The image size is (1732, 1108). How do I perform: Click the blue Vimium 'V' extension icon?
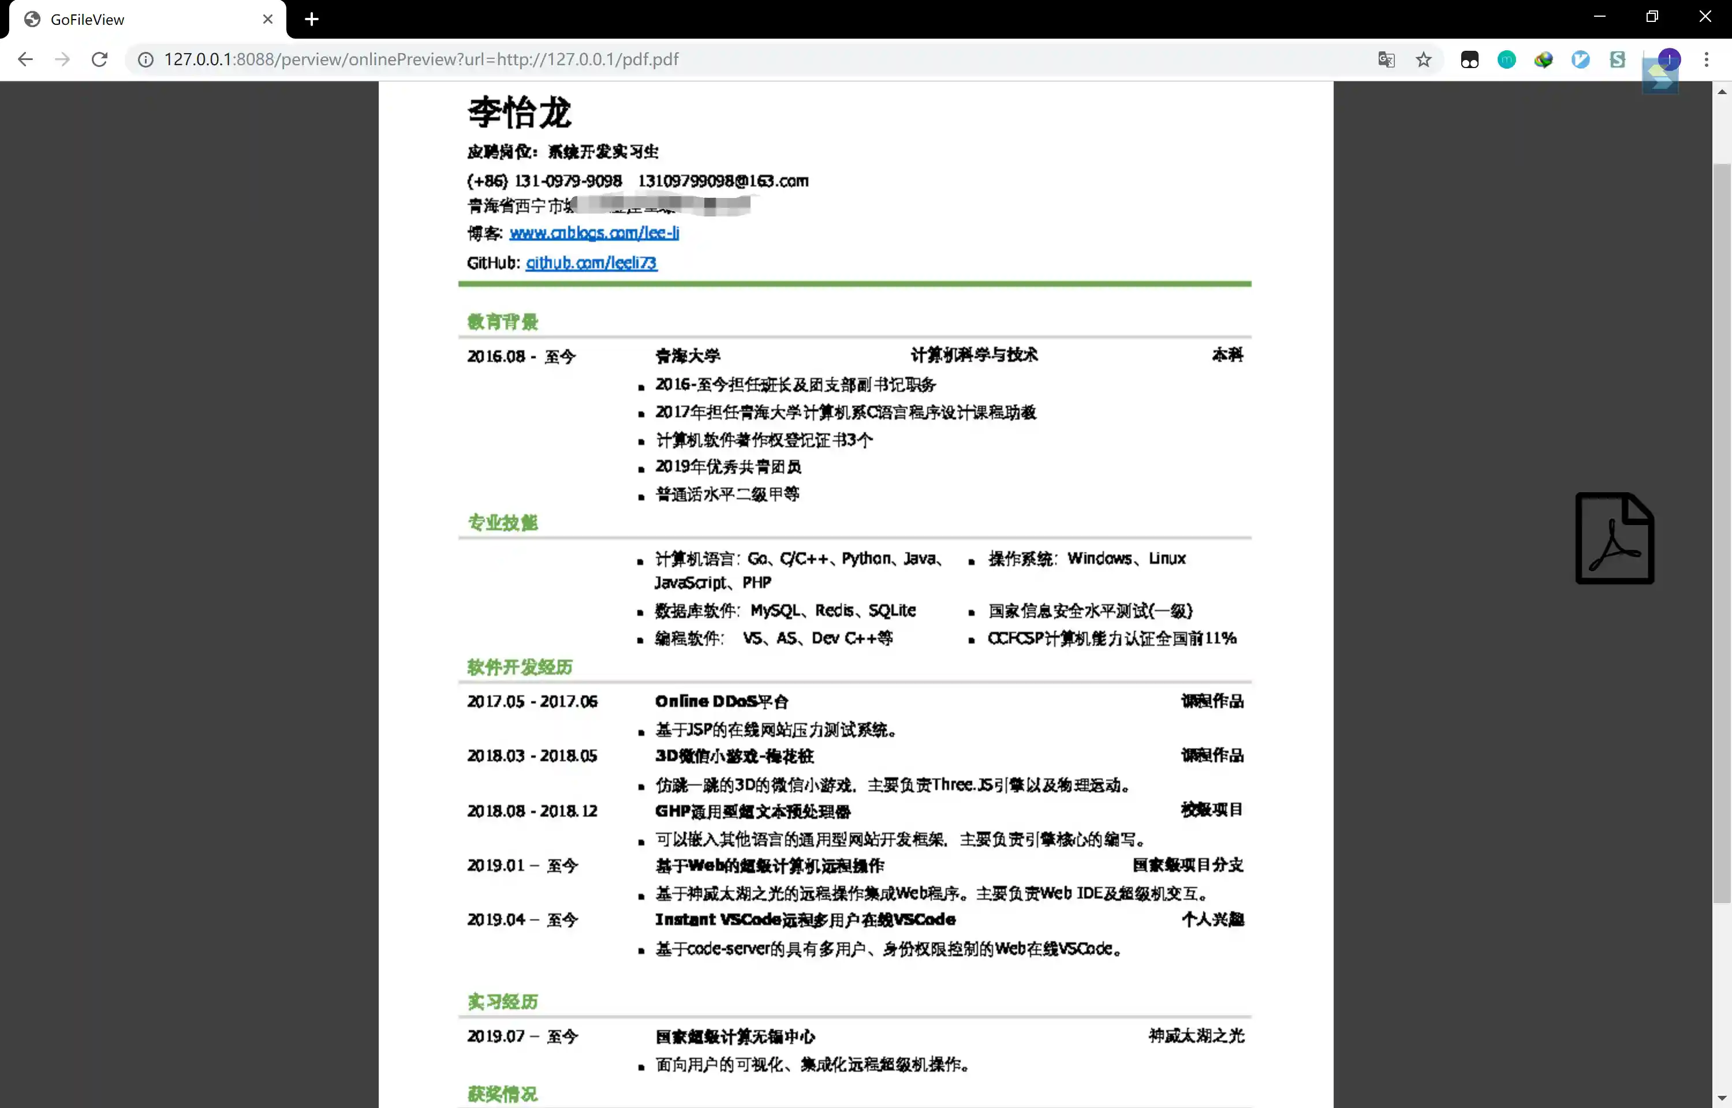(1580, 59)
